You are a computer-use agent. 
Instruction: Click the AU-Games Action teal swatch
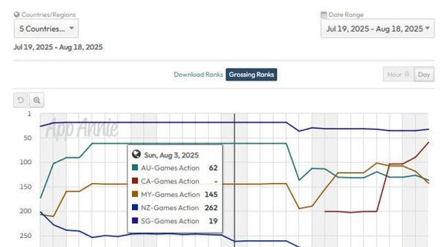coord(135,167)
